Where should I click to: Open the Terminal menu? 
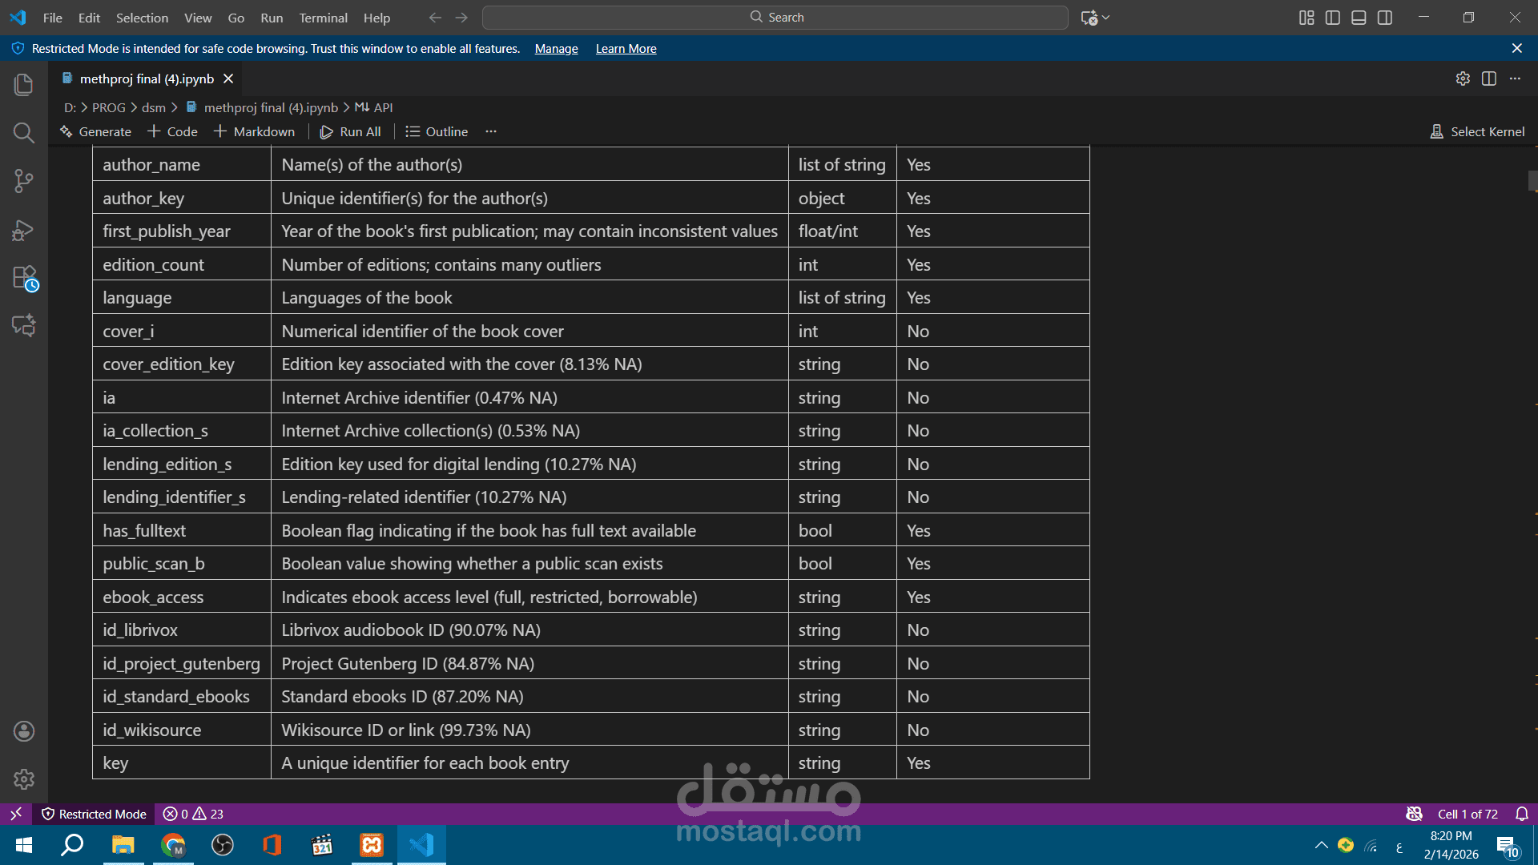(323, 18)
